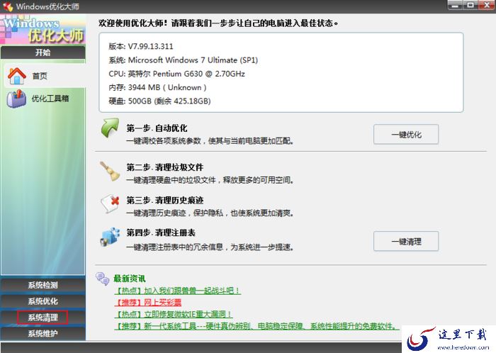Click the 内存 3944 MB line
The image size is (496, 353).
point(157,88)
